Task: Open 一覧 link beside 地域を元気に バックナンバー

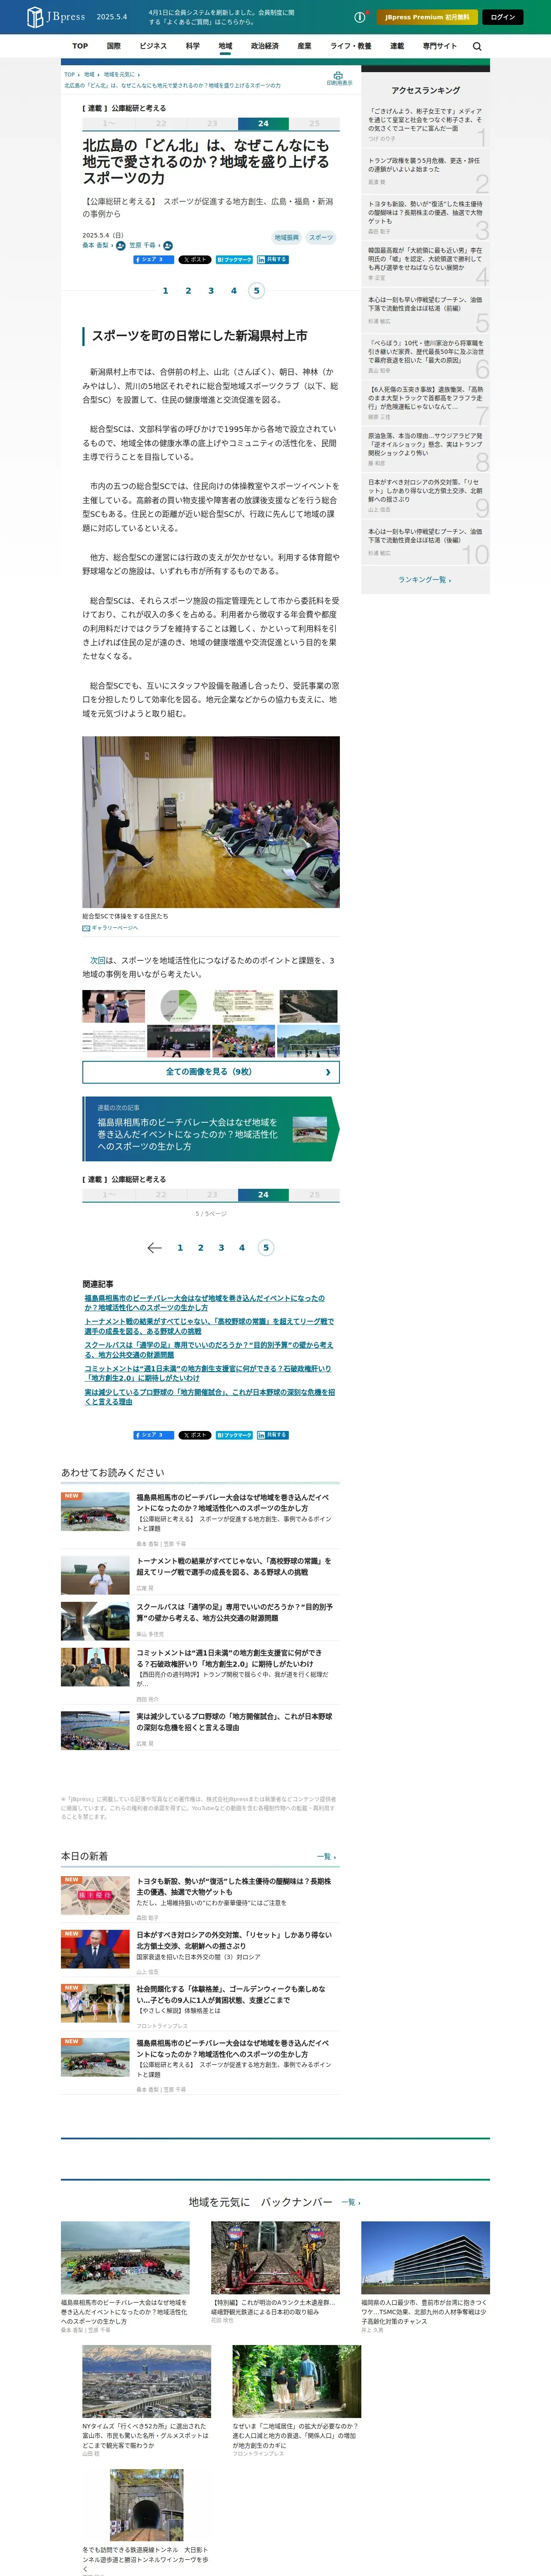Action: point(350,2202)
